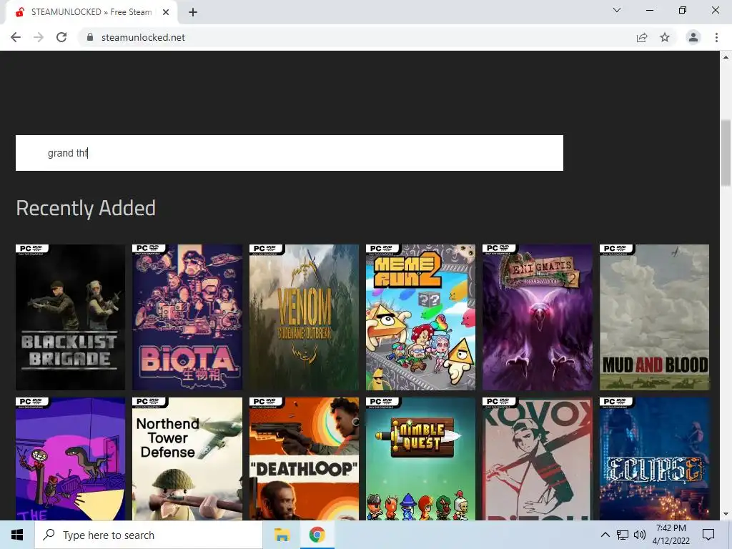Bookmark this page with the star icon

665,37
